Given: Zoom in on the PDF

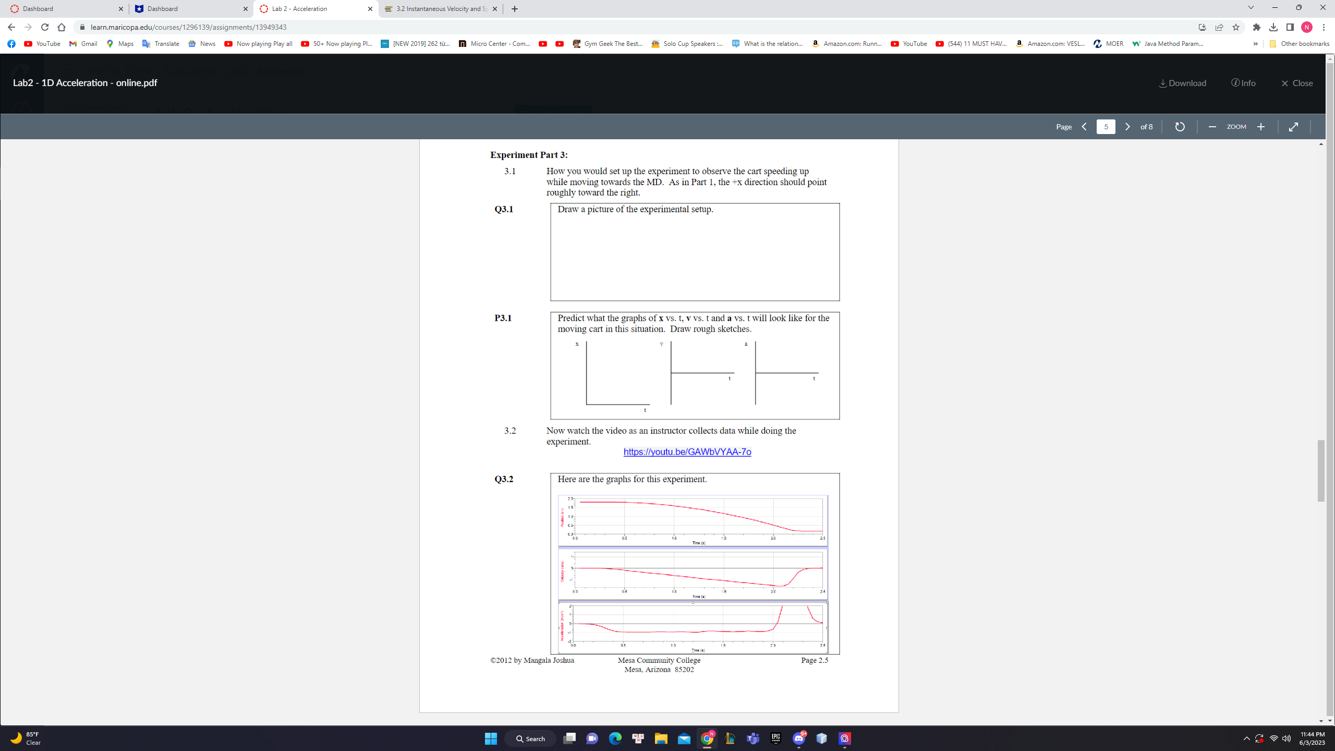Looking at the screenshot, I should point(1261,127).
